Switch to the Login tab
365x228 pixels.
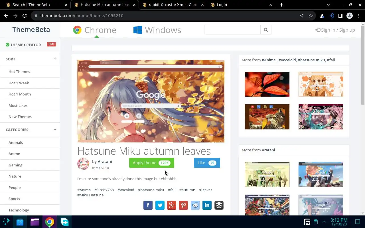(x=242, y=5)
